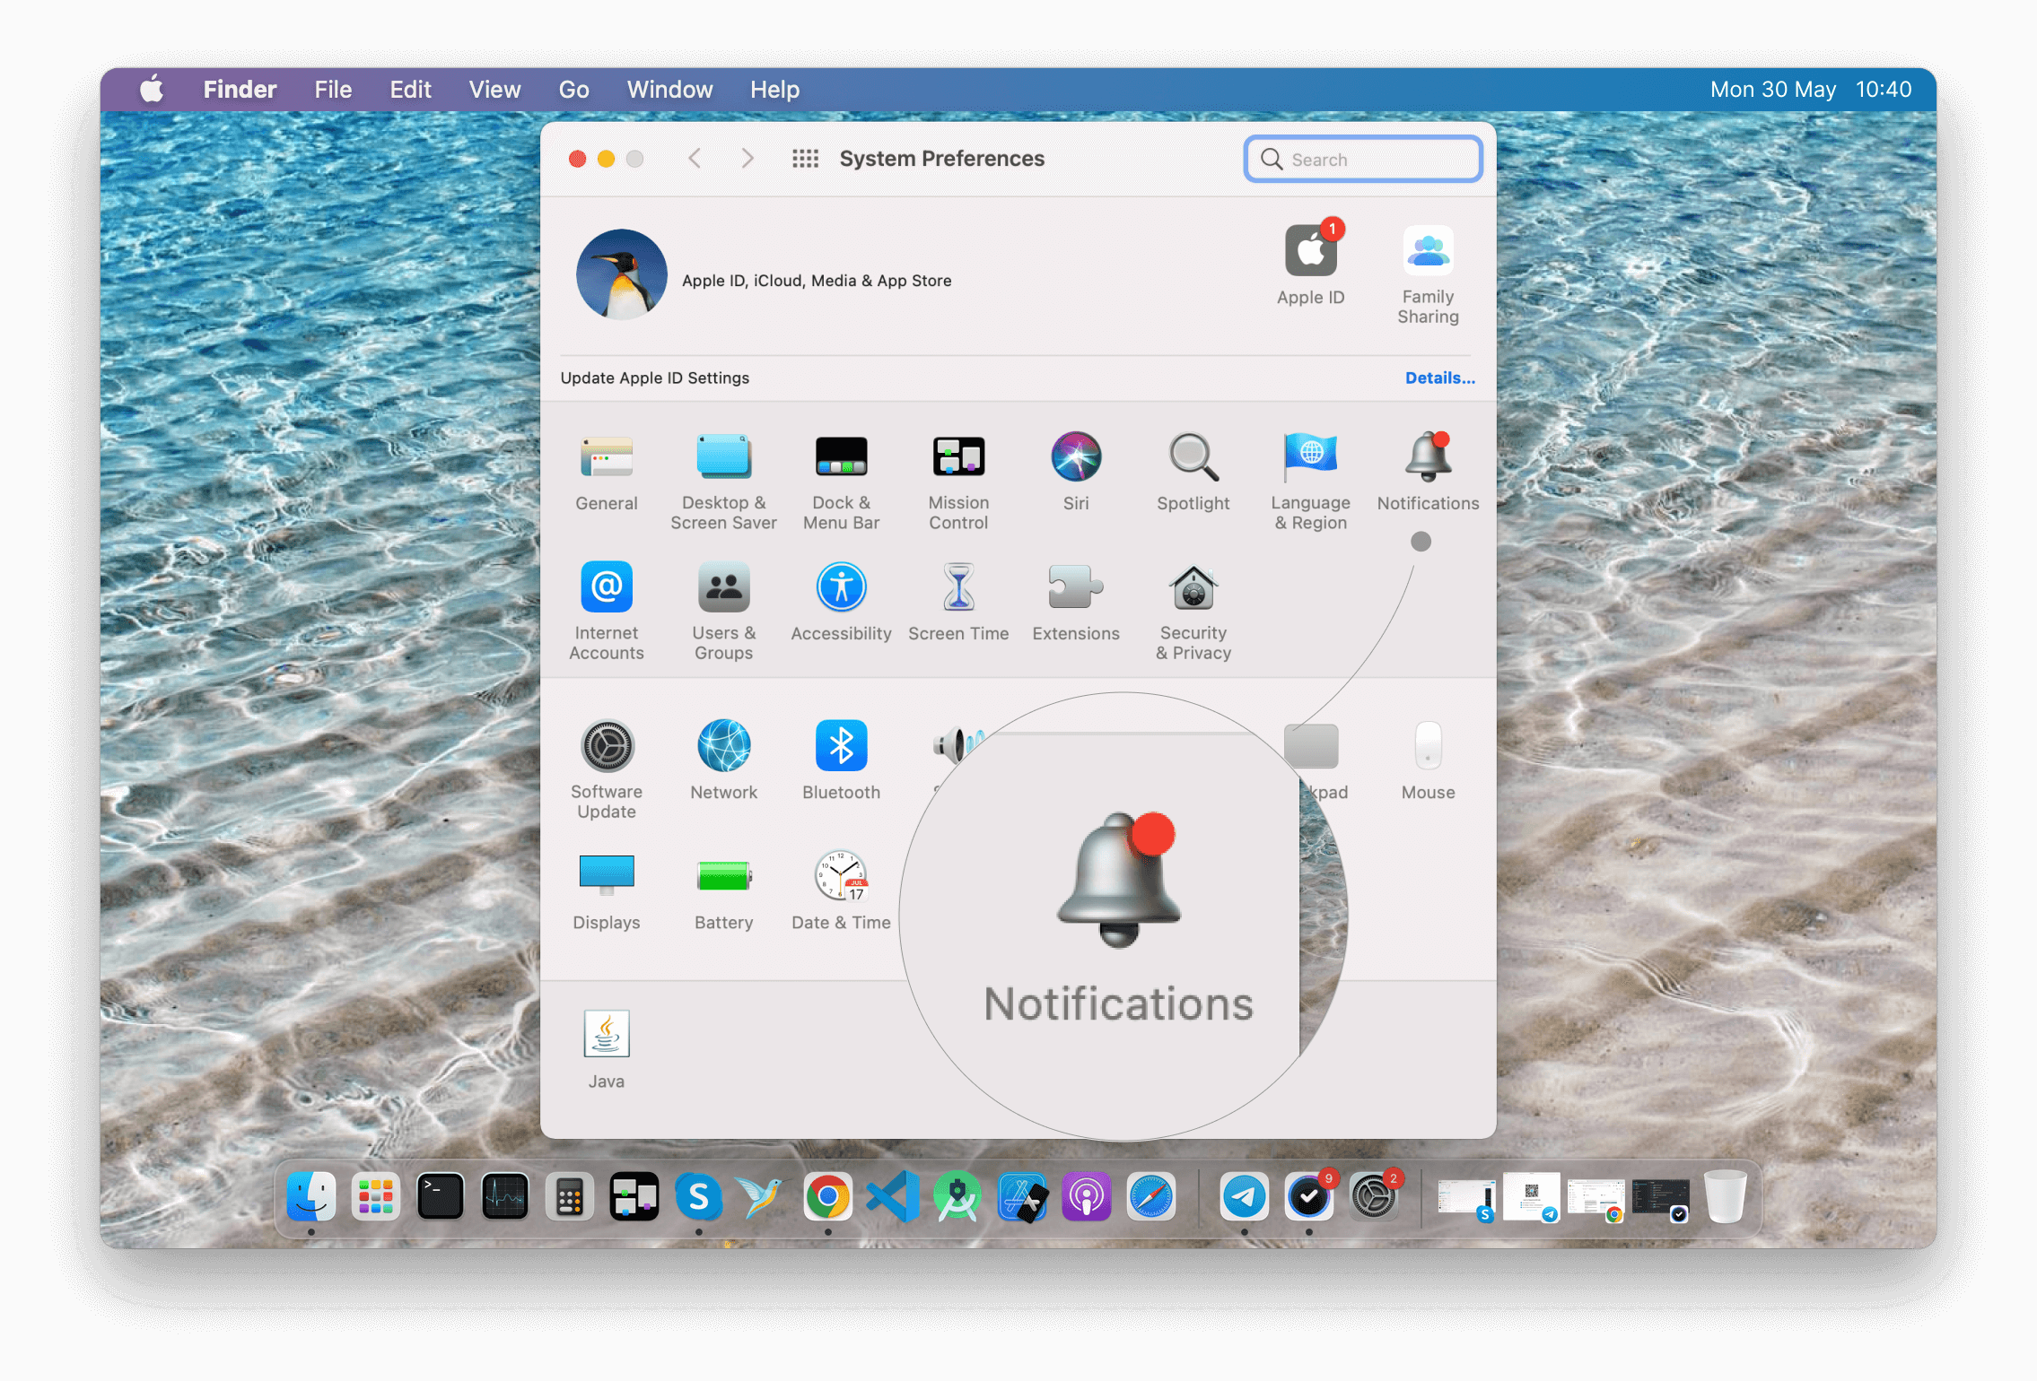Open the View menu
Screen dimensions: 2037x1381
coord(494,90)
